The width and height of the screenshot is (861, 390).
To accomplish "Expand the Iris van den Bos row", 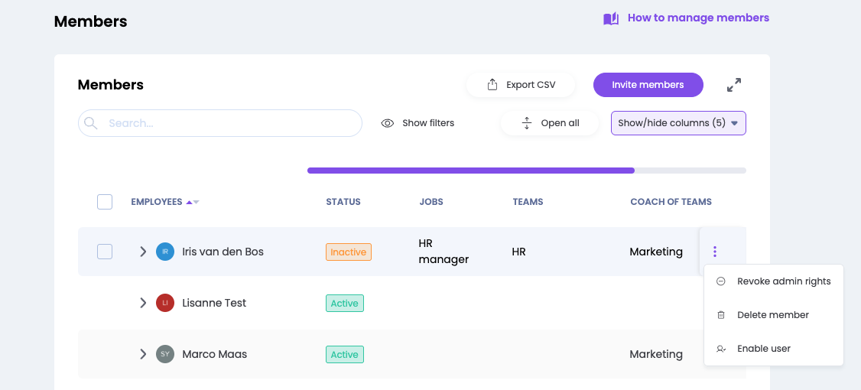I will (143, 252).
